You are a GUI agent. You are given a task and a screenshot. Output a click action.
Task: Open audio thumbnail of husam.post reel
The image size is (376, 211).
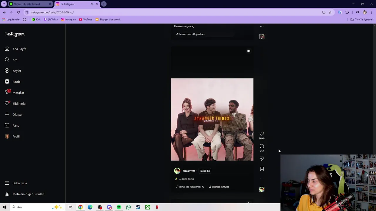pos(262,37)
